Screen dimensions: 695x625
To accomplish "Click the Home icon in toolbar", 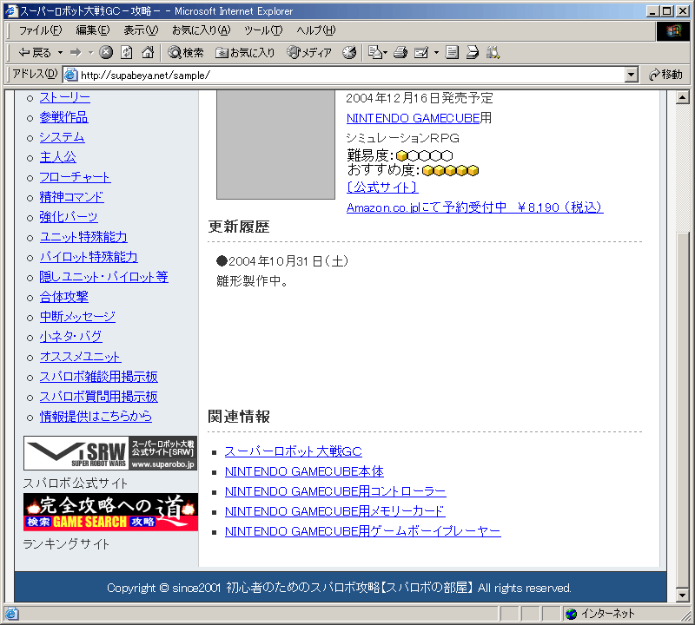I will (148, 53).
